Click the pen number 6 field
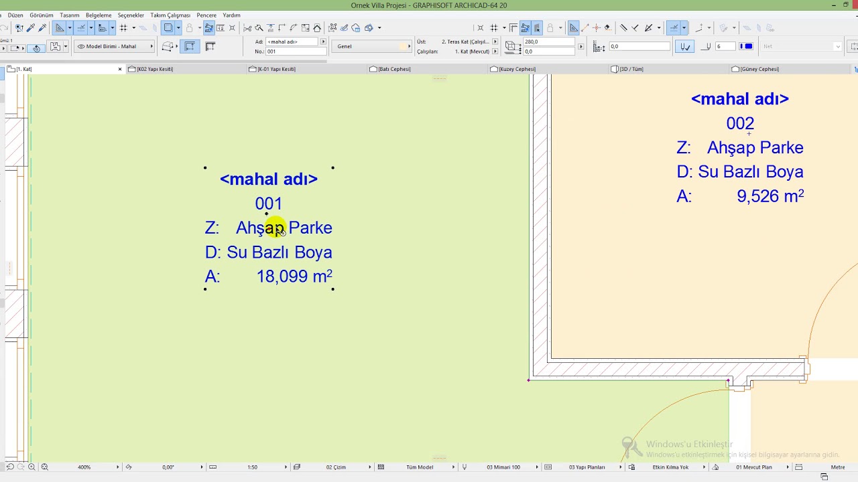Screen dimensions: 858x482 [x=725, y=46]
